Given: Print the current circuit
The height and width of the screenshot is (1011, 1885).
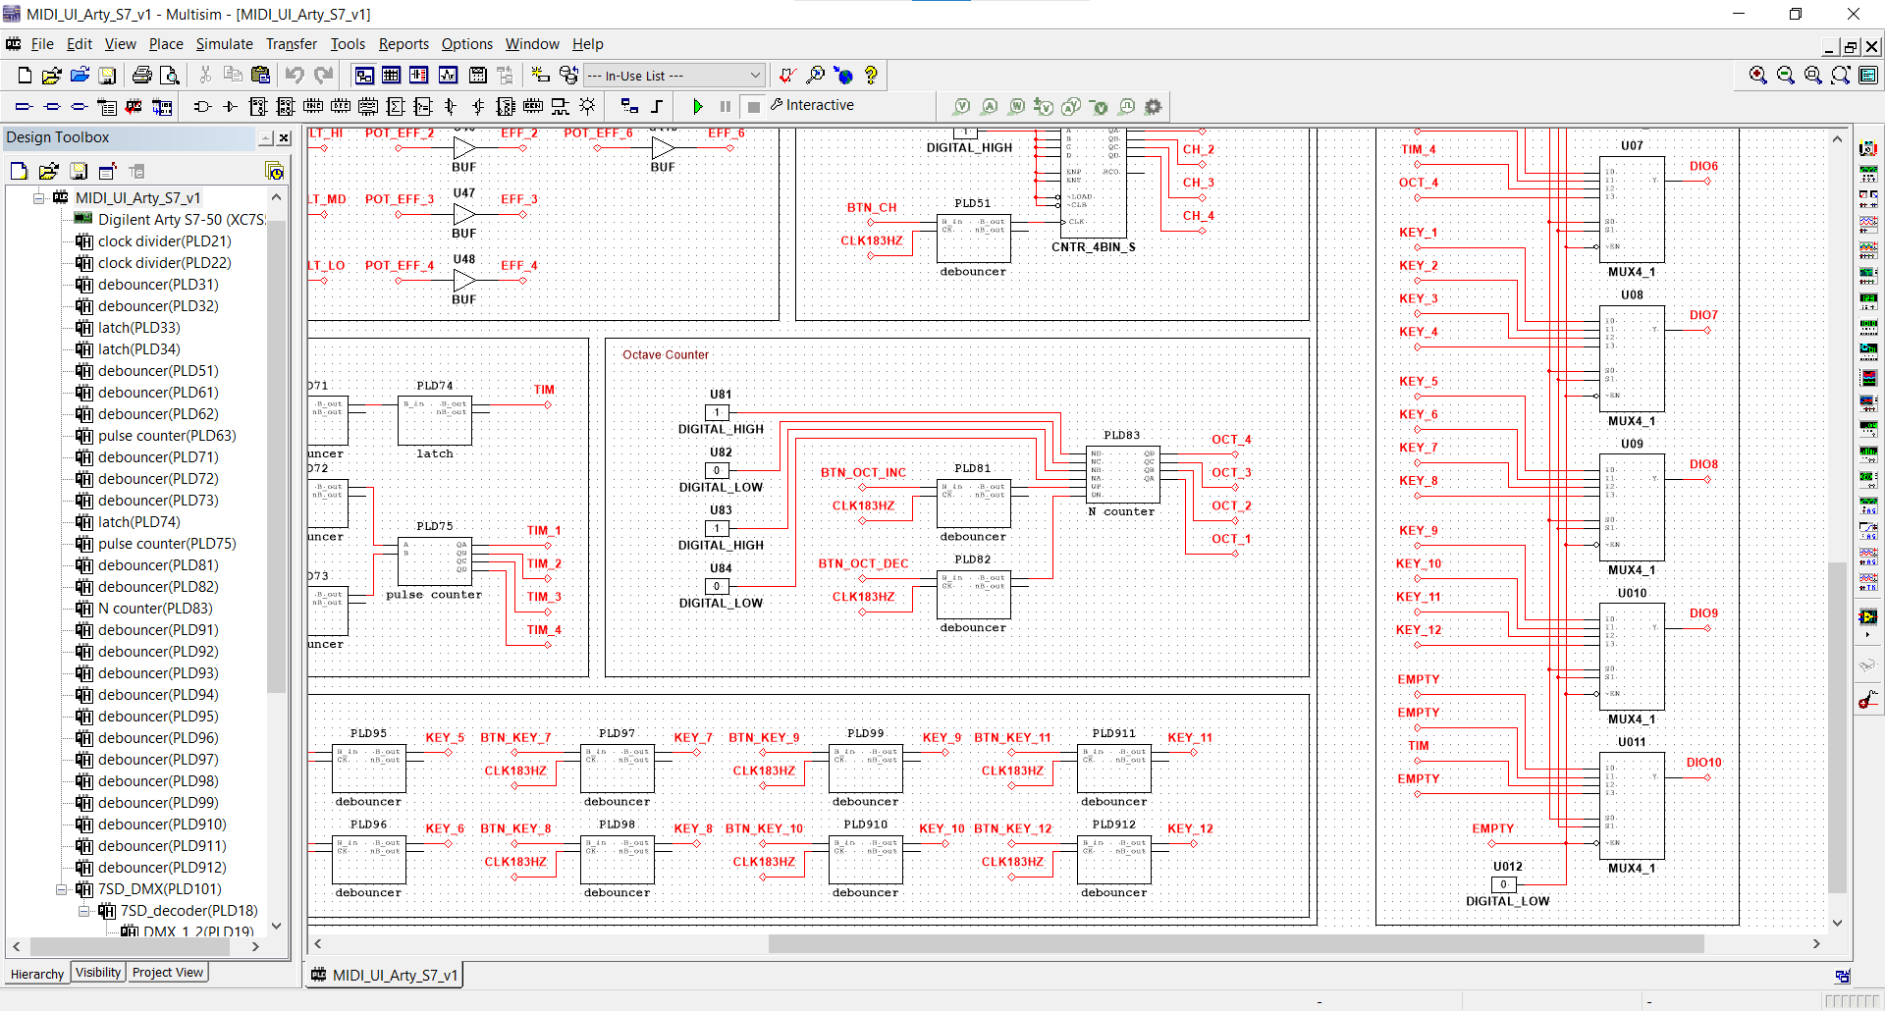Looking at the screenshot, I should 141,76.
